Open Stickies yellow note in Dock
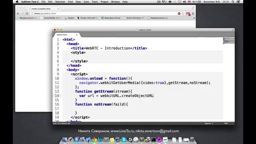256x144 pixels. (112, 140)
